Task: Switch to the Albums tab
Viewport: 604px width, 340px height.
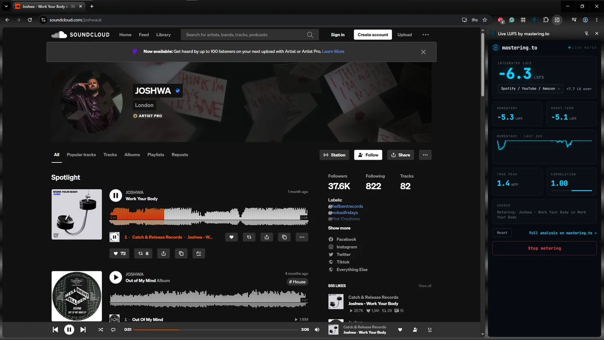Action: pos(132,155)
